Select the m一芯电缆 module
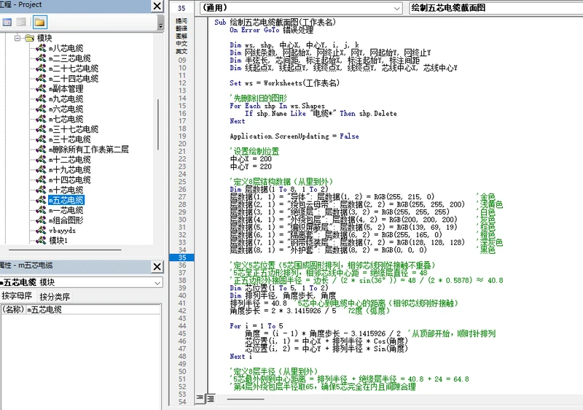The height and width of the screenshot is (410, 583). 66,210
